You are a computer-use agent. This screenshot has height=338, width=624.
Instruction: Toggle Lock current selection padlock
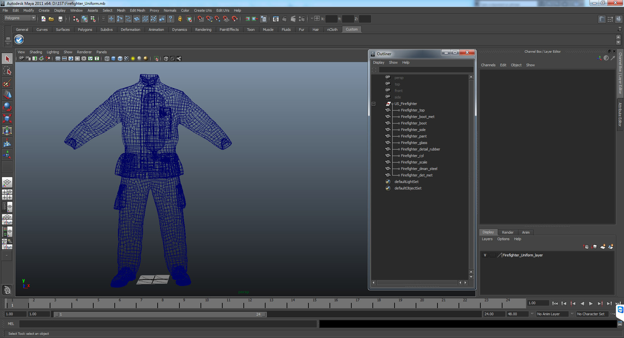pos(180,19)
